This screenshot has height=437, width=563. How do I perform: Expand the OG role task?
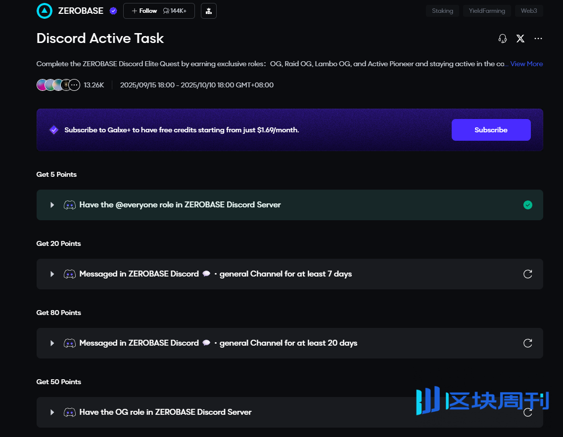pos(52,412)
